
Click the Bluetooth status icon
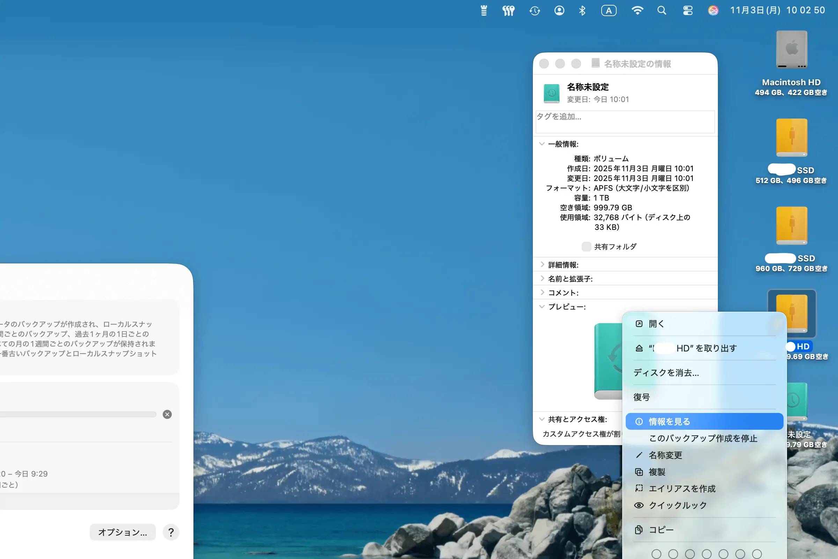(x=582, y=11)
